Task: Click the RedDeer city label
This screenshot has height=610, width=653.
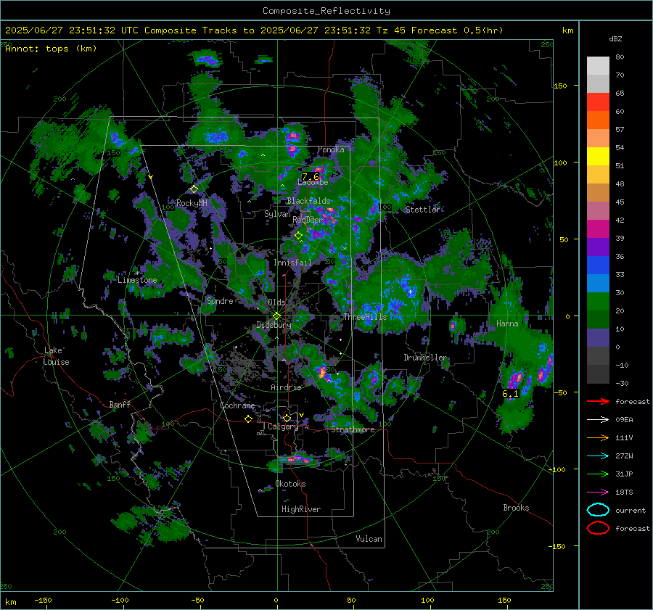Action: point(307,220)
